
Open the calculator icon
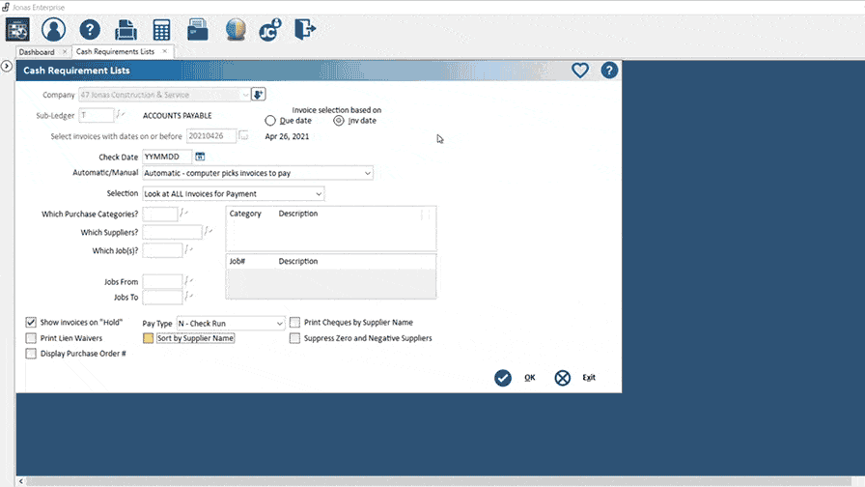161,30
